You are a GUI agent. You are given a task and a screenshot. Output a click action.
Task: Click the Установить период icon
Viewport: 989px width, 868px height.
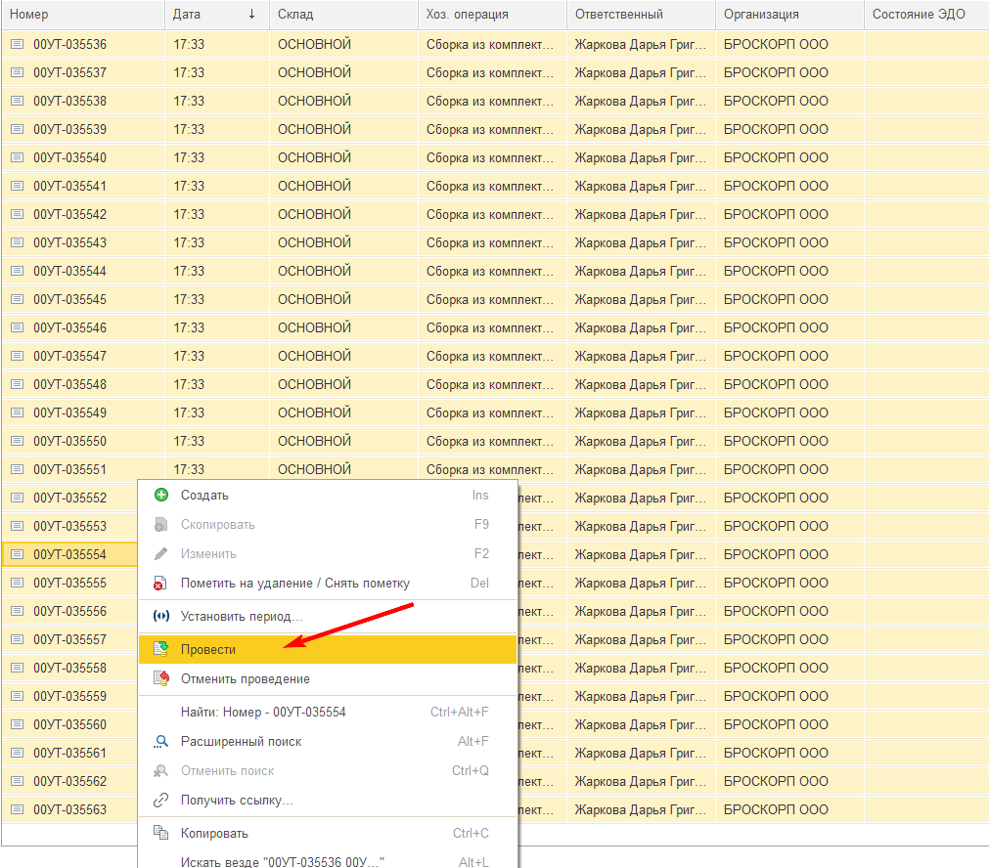pos(161,617)
